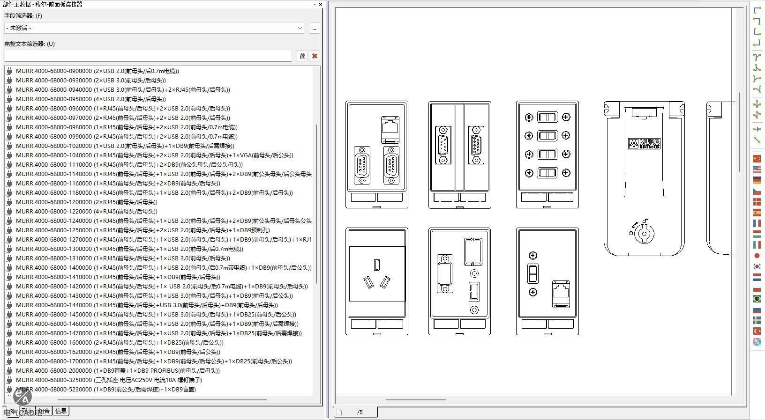The height and width of the screenshot is (420, 765).
Task: Click the right-arrow interruption point tool
Action: 757,129
